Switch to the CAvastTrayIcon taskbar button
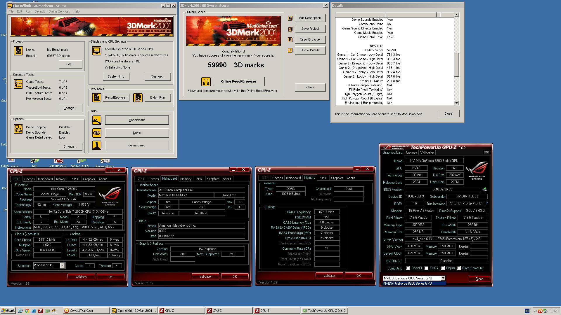Viewport: 561px width, 315px height. [x=86, y=311]
